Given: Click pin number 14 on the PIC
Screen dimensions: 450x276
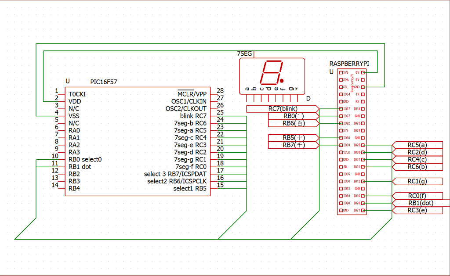Looking at the screenshot, I should coord(55,185).
